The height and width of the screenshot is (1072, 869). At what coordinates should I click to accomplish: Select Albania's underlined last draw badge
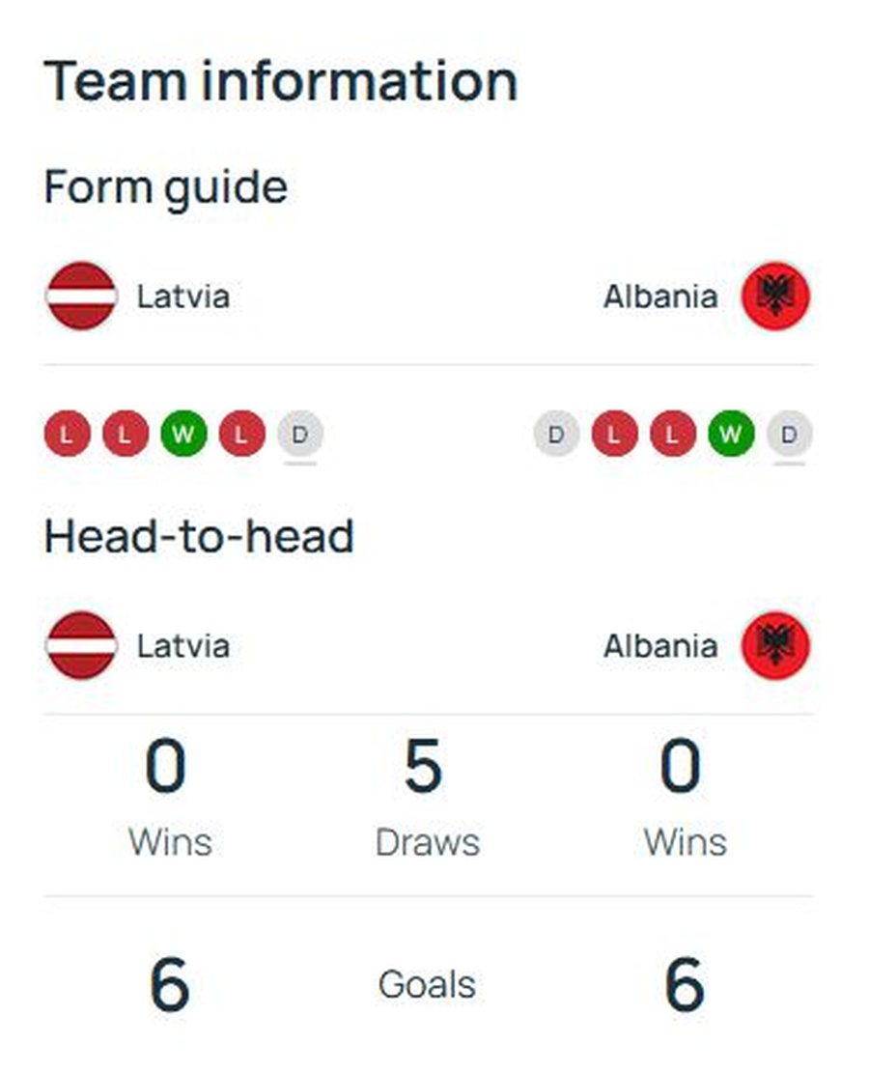point(789,434)
